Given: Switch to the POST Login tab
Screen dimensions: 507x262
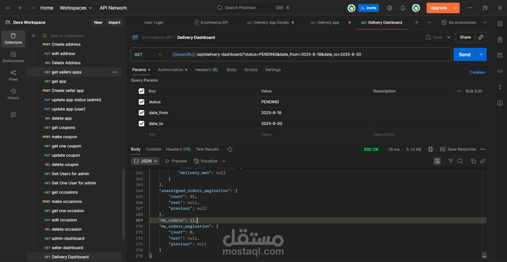Looking at the screenshot, I should [154, 22].
